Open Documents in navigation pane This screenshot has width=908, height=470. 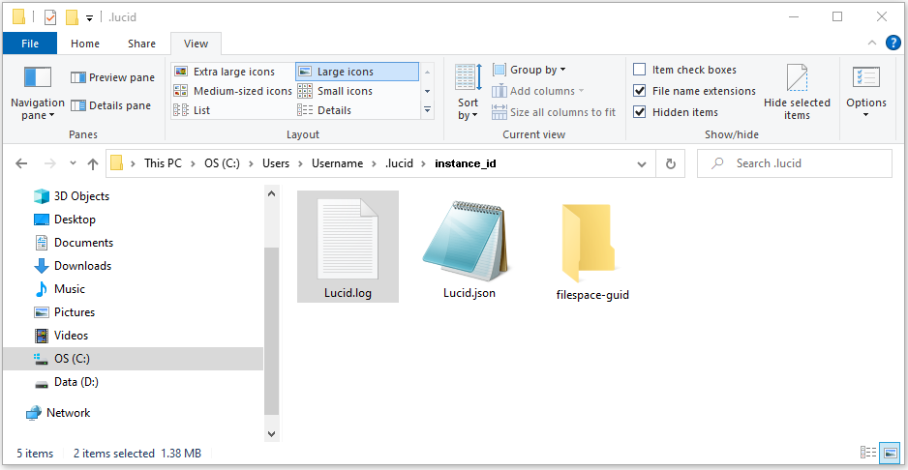click(74, 243)
